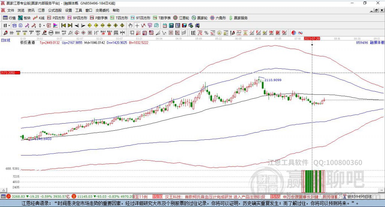Click the red floppy disk save icon

click(x=184, y=26)
